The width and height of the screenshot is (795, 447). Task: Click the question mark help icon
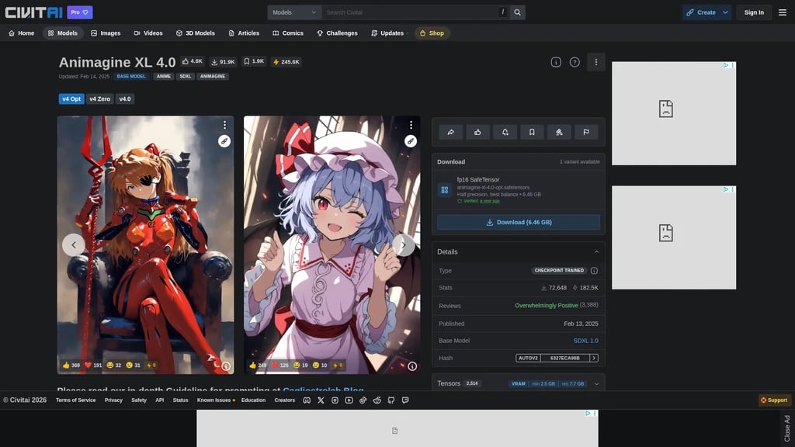click(x=575, y=62)
